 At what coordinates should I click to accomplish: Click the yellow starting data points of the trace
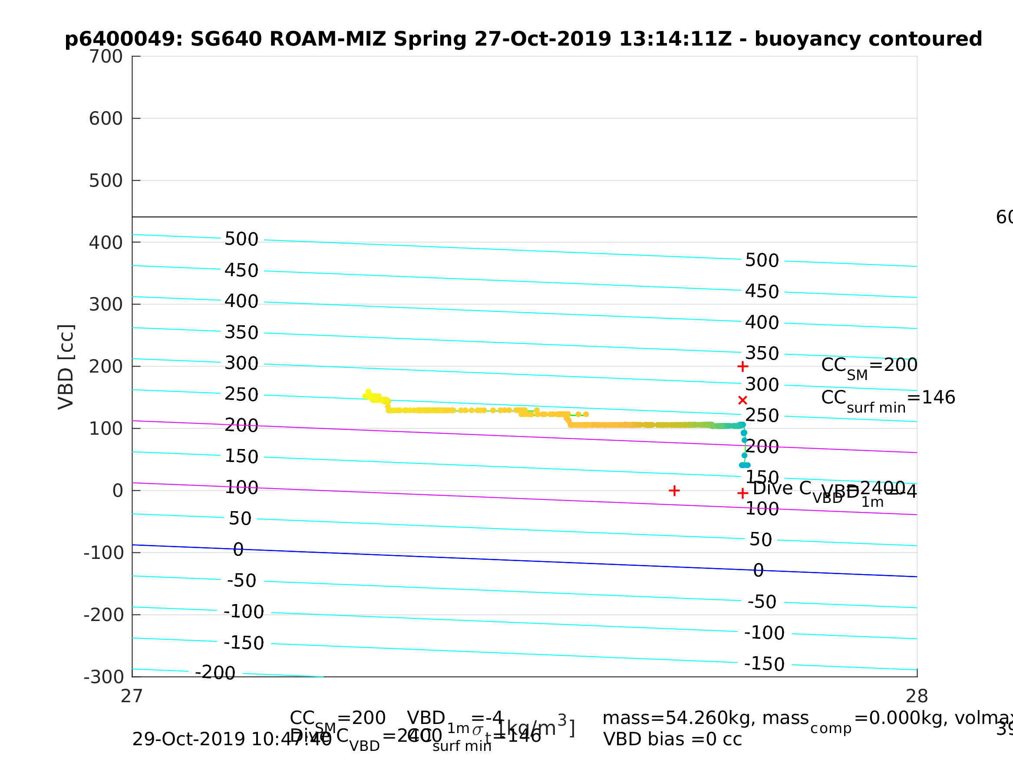tap(371, 396)
